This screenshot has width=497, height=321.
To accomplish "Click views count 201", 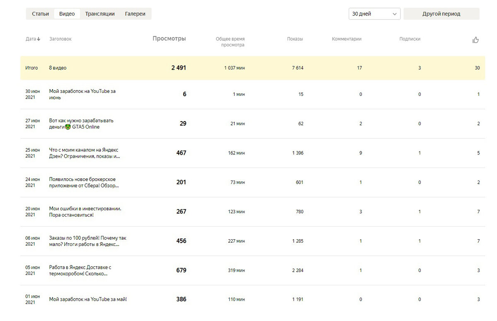I will [181, 182].
